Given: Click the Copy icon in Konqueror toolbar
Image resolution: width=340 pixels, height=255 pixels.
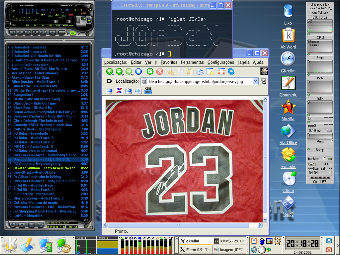Looking at the screenshot, I should tap(181, 71).
